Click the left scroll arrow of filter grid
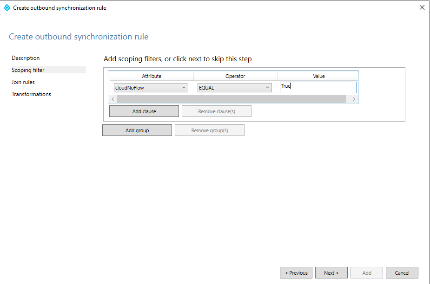Image resolution: width=430 pixels, height=284 pixels. click(x=112, y=99)
